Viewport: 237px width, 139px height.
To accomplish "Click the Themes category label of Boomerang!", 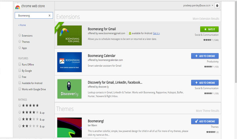I will click(215, 127).
